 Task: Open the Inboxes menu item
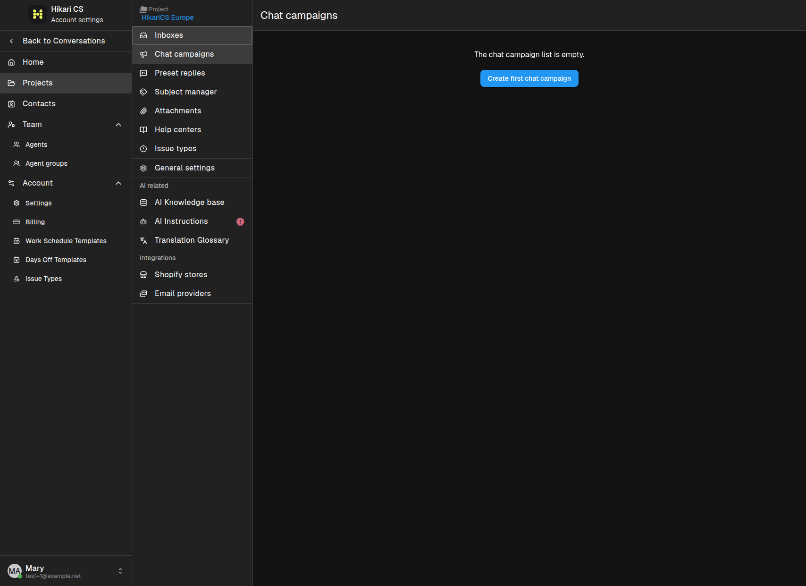point(192,35)
